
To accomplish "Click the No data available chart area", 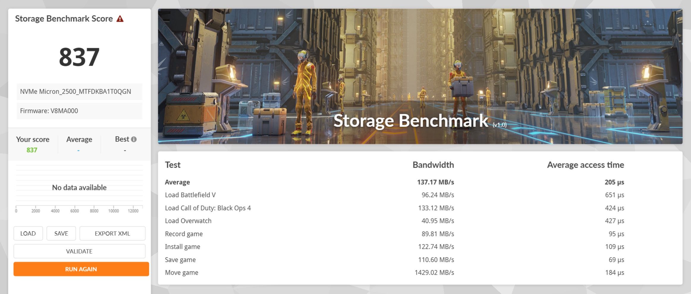I will coord(79,188).
